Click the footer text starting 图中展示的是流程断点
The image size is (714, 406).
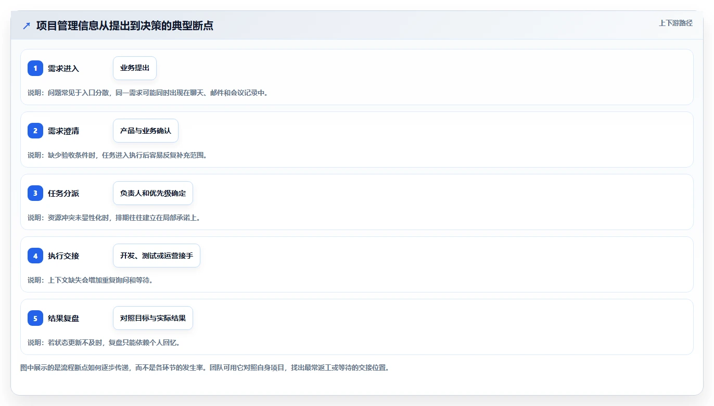[205, 367]
